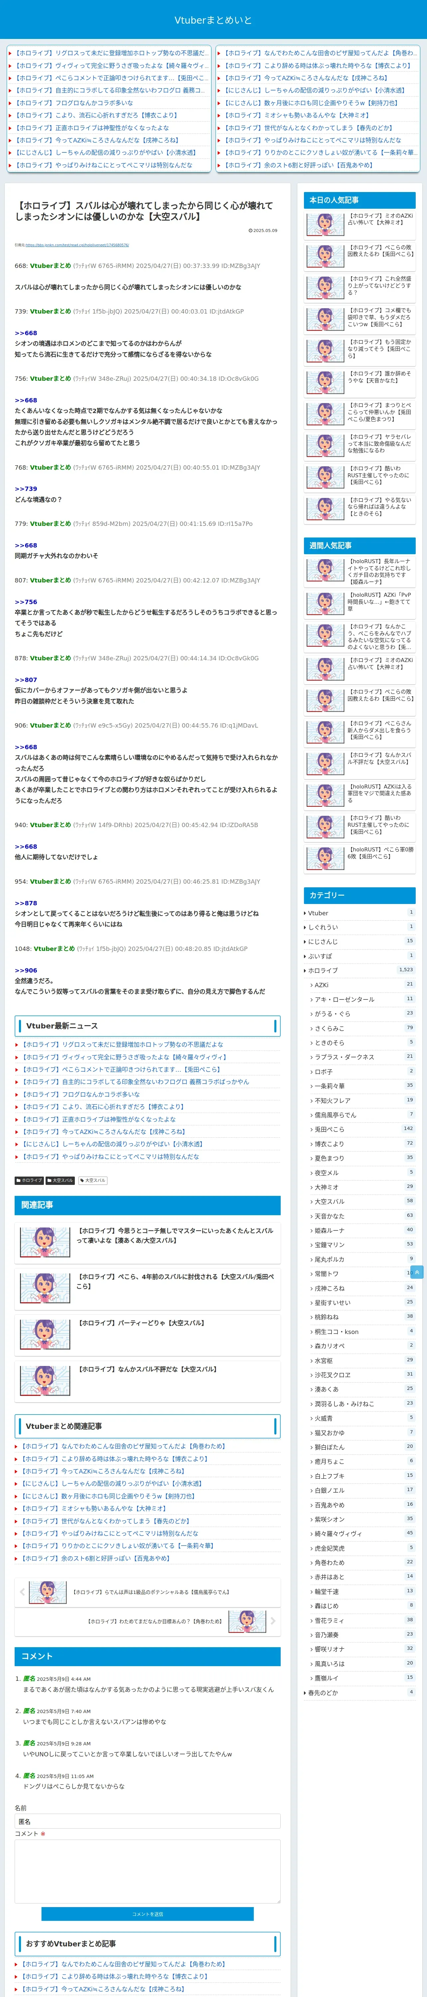Image resolution: width=427 pixels, height=1997 pixels.
Task: Open フログロなんかコラボ多いな in Vtuber最新ニュース
Action: 80,1095
